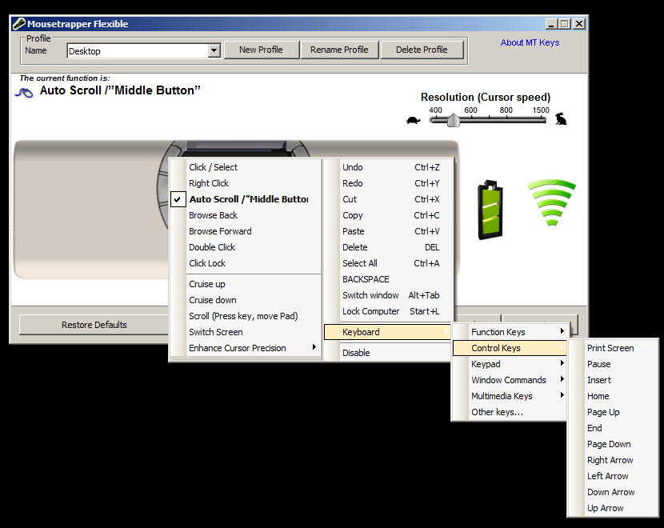
Task: Choose Select All Ctrl+A entry
Action: (x=389, y=263)
